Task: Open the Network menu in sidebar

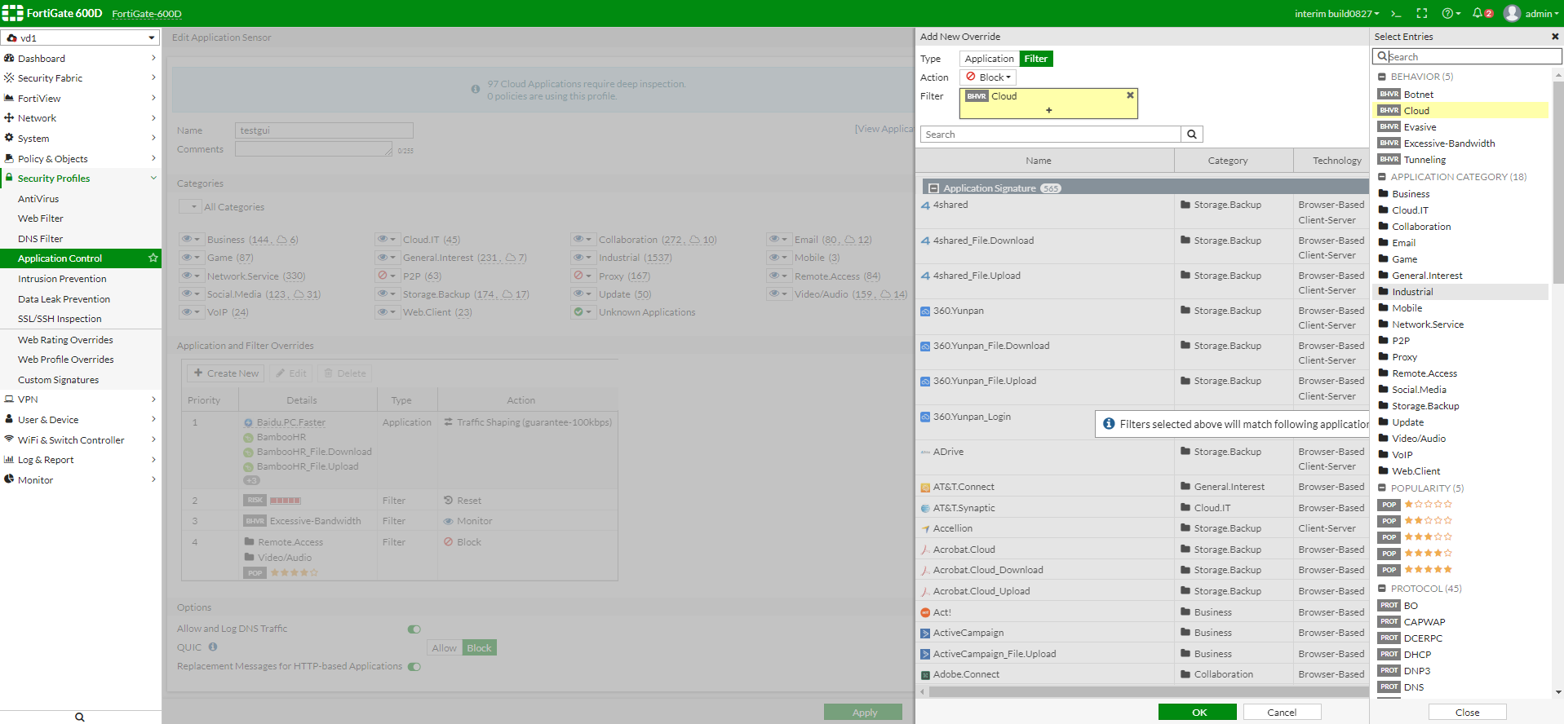Action: (80, 118)
